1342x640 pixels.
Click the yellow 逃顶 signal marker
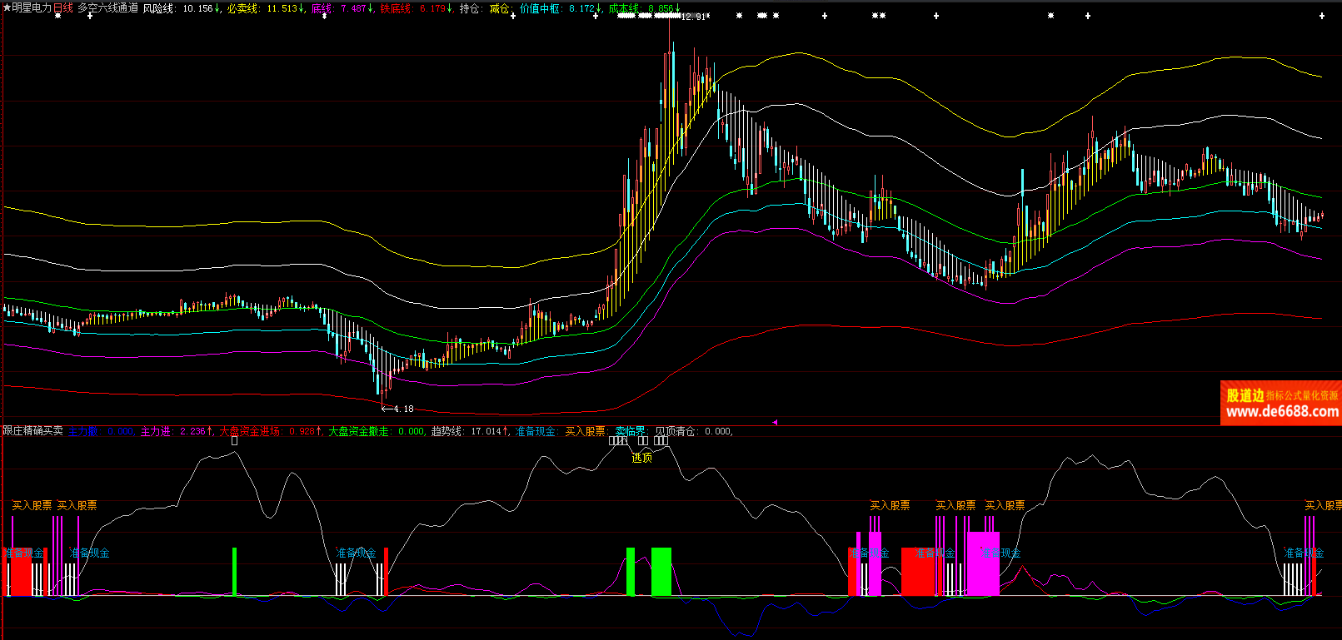[641, 458]
